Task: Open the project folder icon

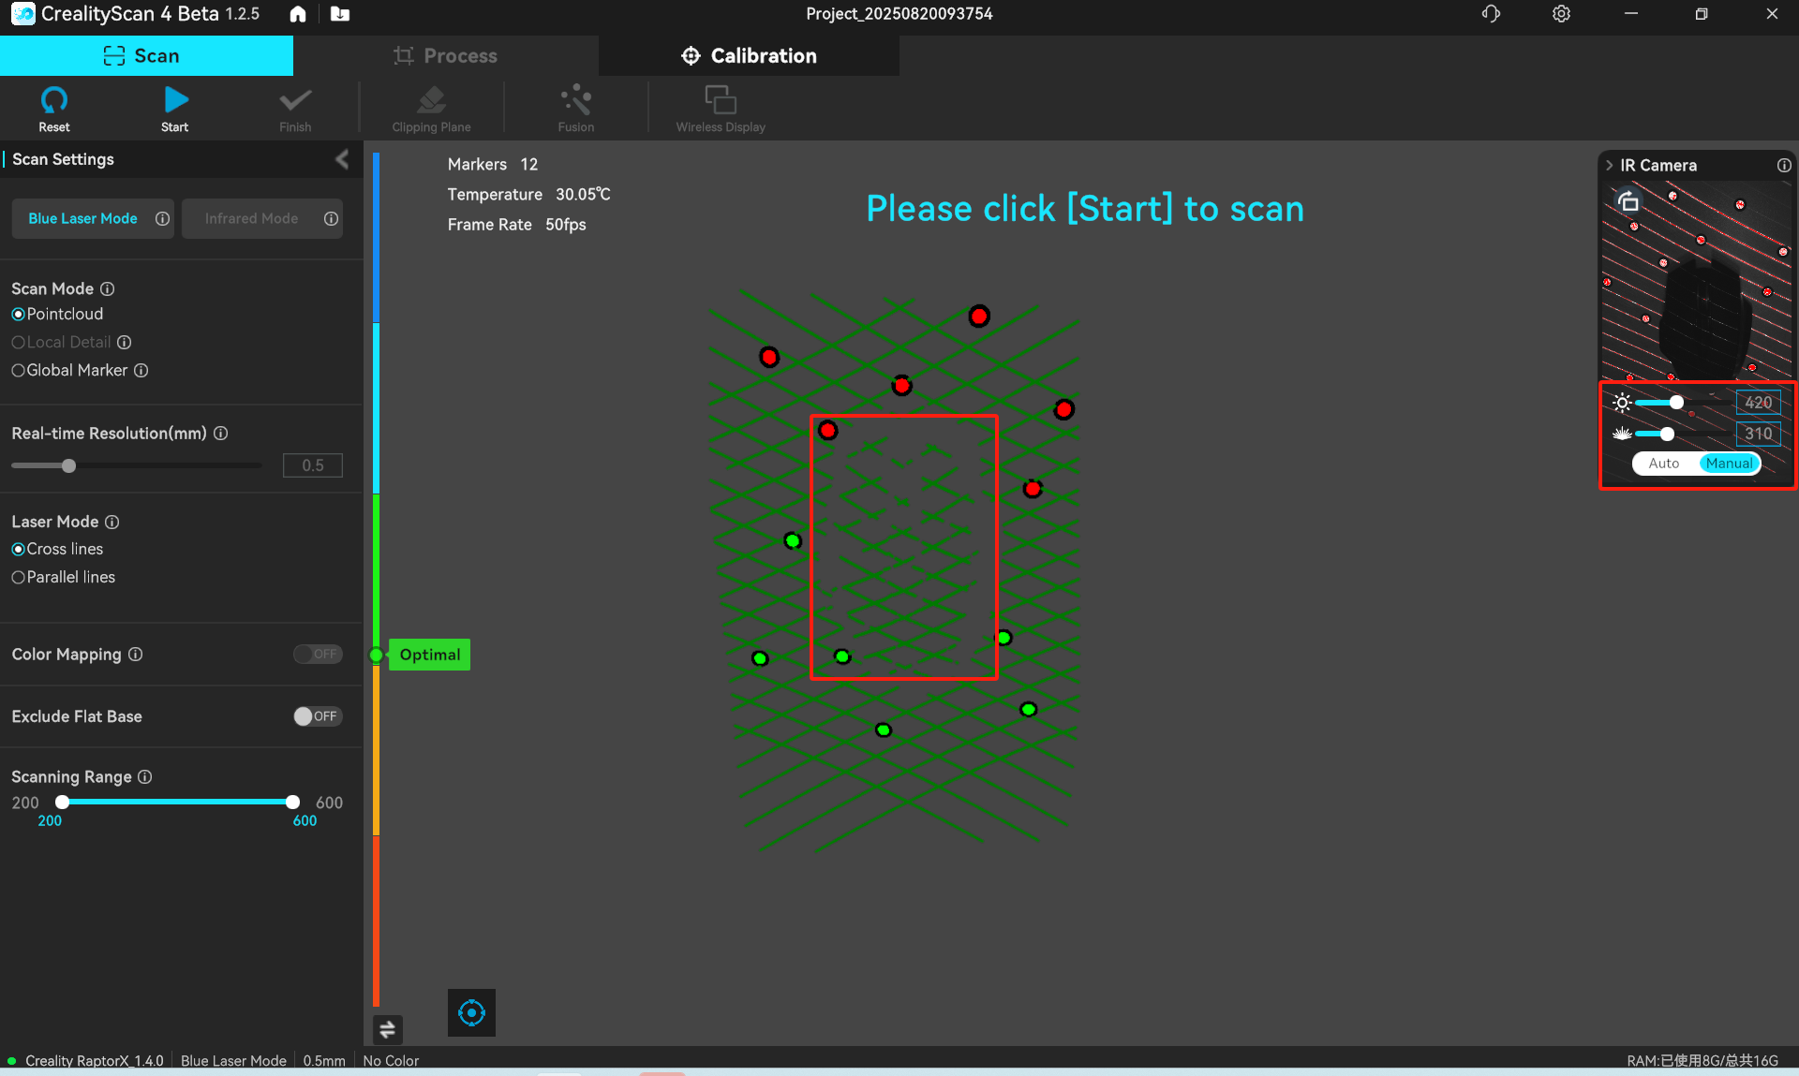Action: click(340, 14)
